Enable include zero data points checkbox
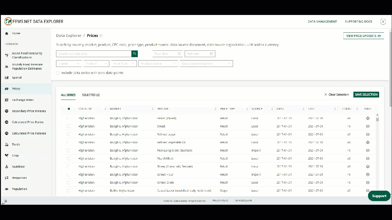Screen dimensions: 392x220 click(58, 73)
